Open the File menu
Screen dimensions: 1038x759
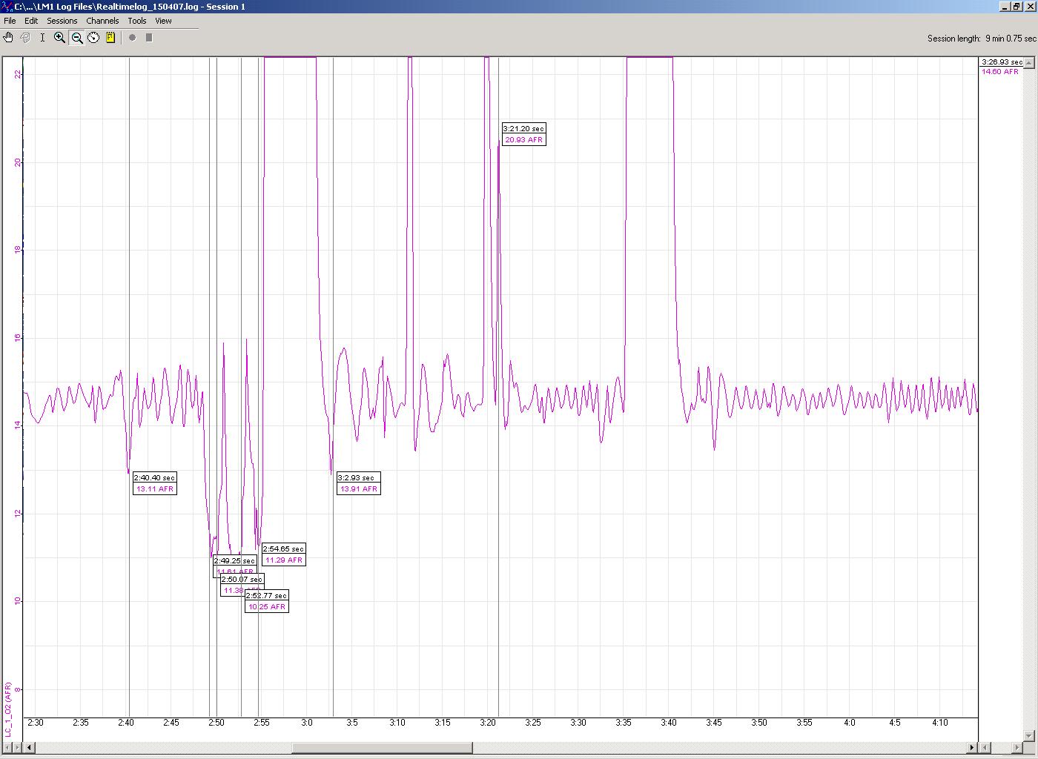click(10, 21)
